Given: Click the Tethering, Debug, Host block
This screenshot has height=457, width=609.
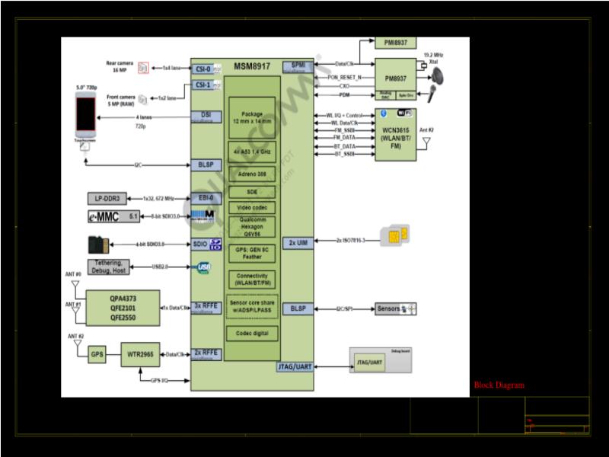Looking at the screenshot, I should tap(108, 267).
